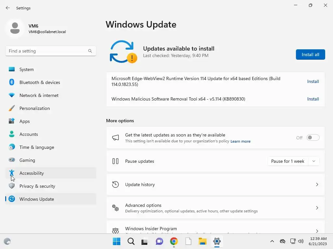Open the Windows Start button on taskbar

click(x=116, y=241)
